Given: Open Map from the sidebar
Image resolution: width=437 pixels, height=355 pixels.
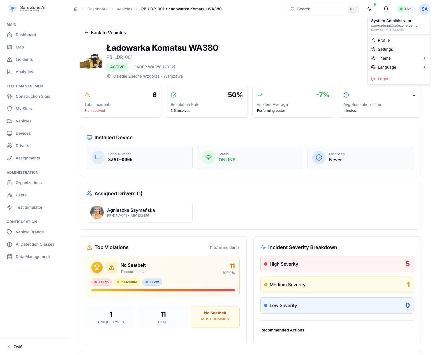Looking at the screenshot, I should pos(20,47).
